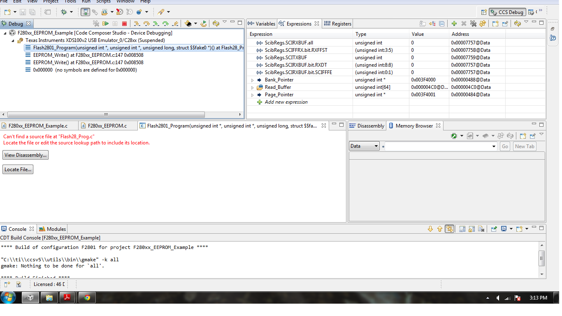
Task: Add a new expression with the green plus
Action: [454, 24]
